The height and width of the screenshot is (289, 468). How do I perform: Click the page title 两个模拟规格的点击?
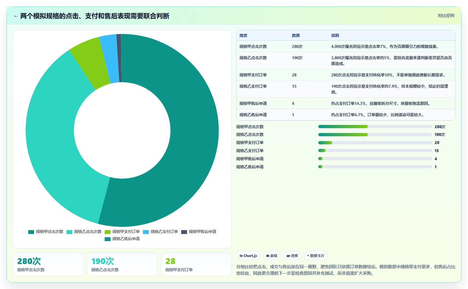click(95, 16)
